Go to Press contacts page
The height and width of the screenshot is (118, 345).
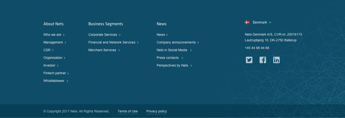(x=168, y=58)
